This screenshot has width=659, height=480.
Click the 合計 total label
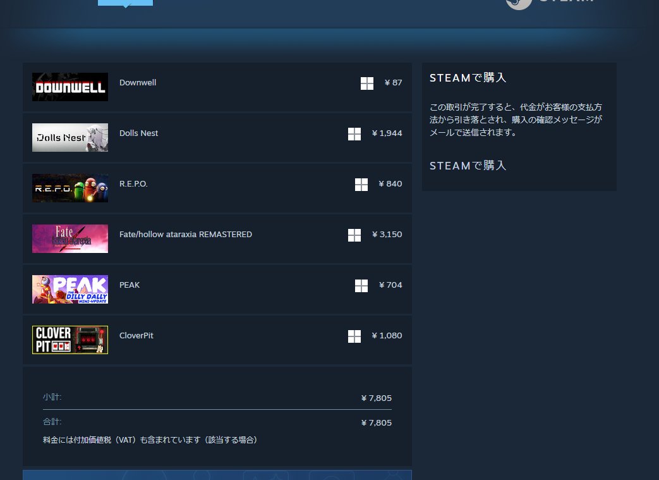[x=52, y=422]
